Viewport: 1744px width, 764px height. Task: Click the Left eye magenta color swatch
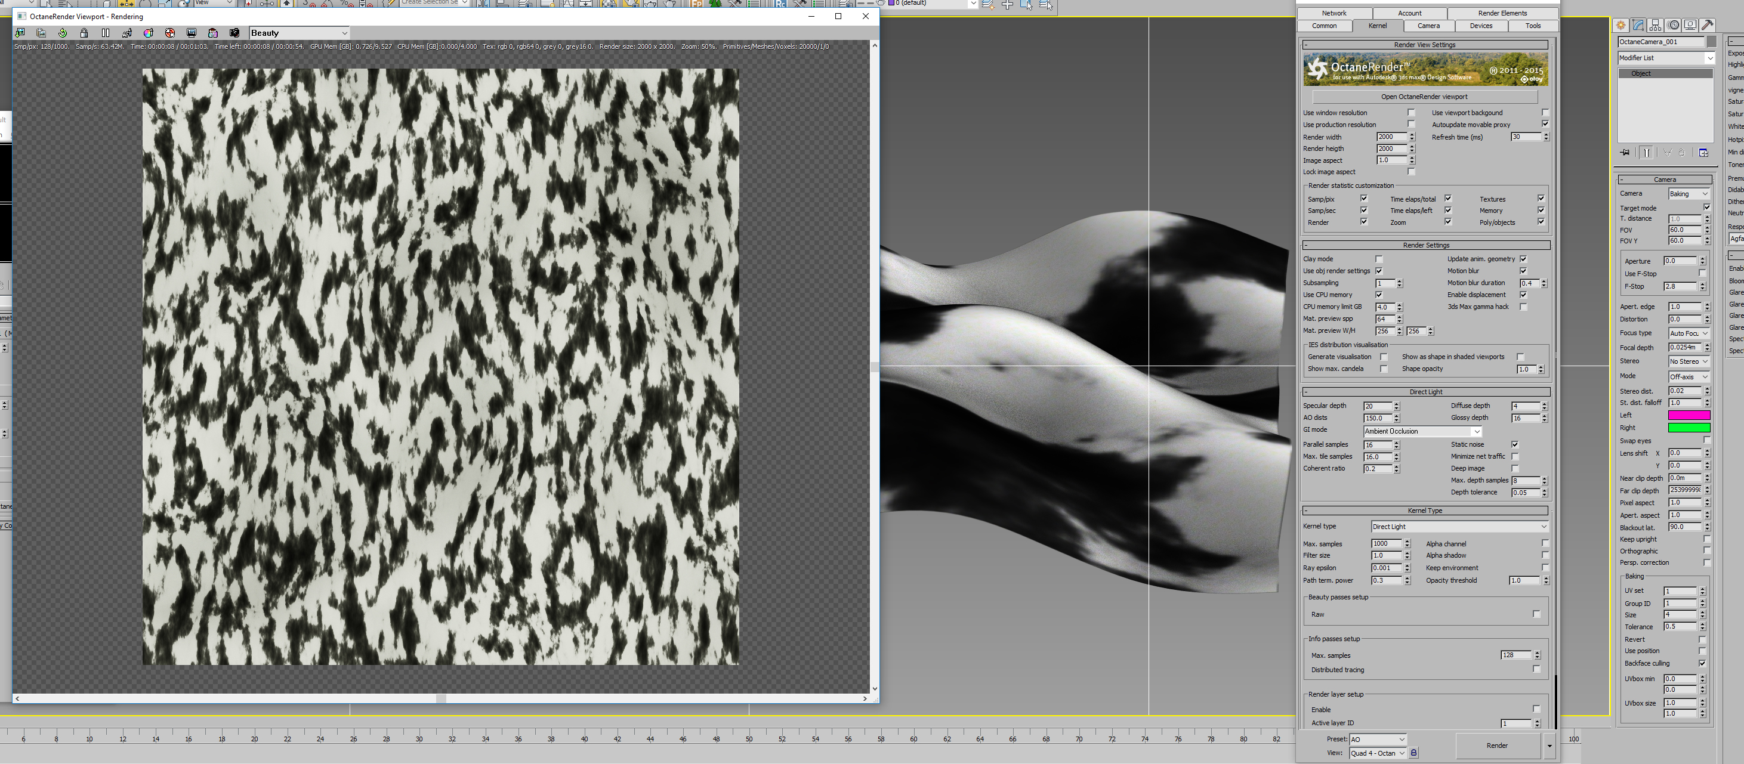point(1689,416)
